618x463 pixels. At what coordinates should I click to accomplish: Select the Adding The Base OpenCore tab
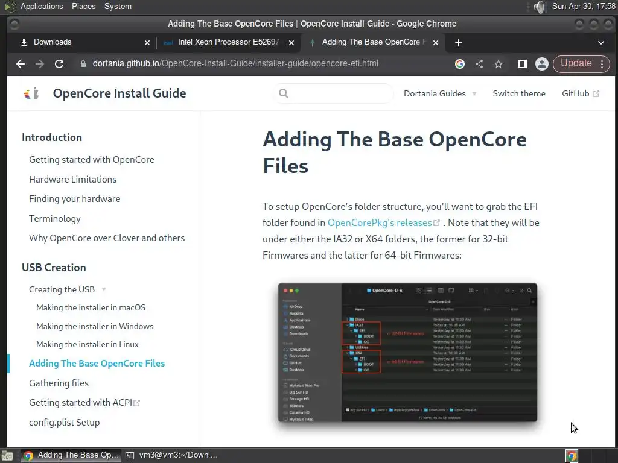tap(372, 42)
